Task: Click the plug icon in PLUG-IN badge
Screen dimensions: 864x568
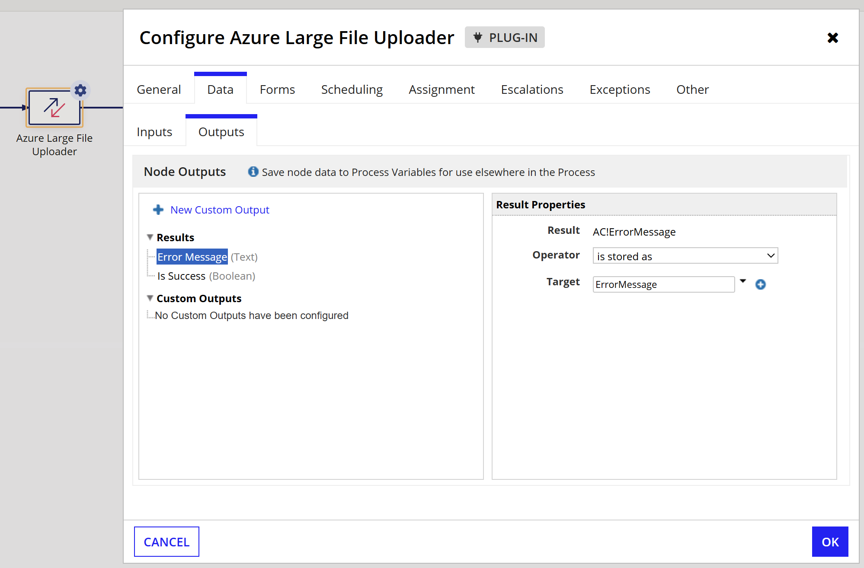Action: click(x=478, y=38)
